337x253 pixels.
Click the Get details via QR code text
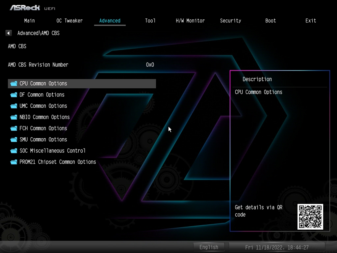(x=259, y=211)
